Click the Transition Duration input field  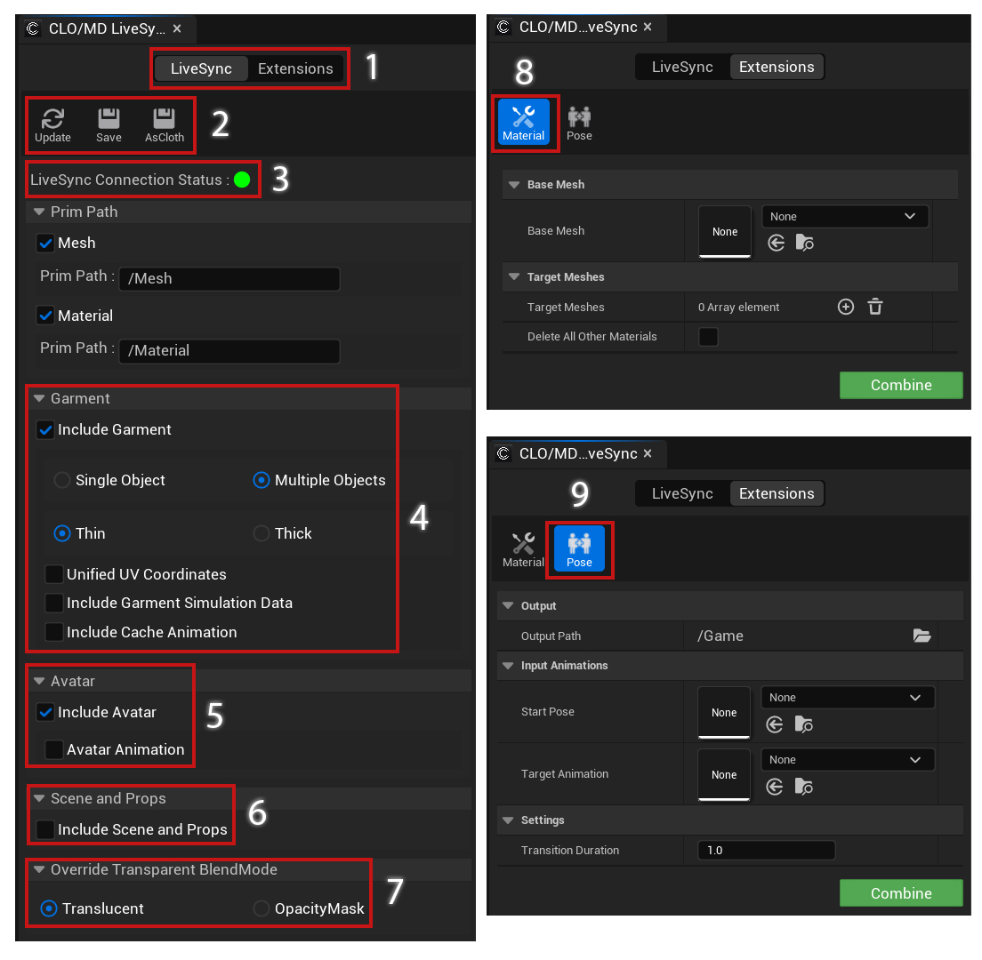tap(766, 850)
